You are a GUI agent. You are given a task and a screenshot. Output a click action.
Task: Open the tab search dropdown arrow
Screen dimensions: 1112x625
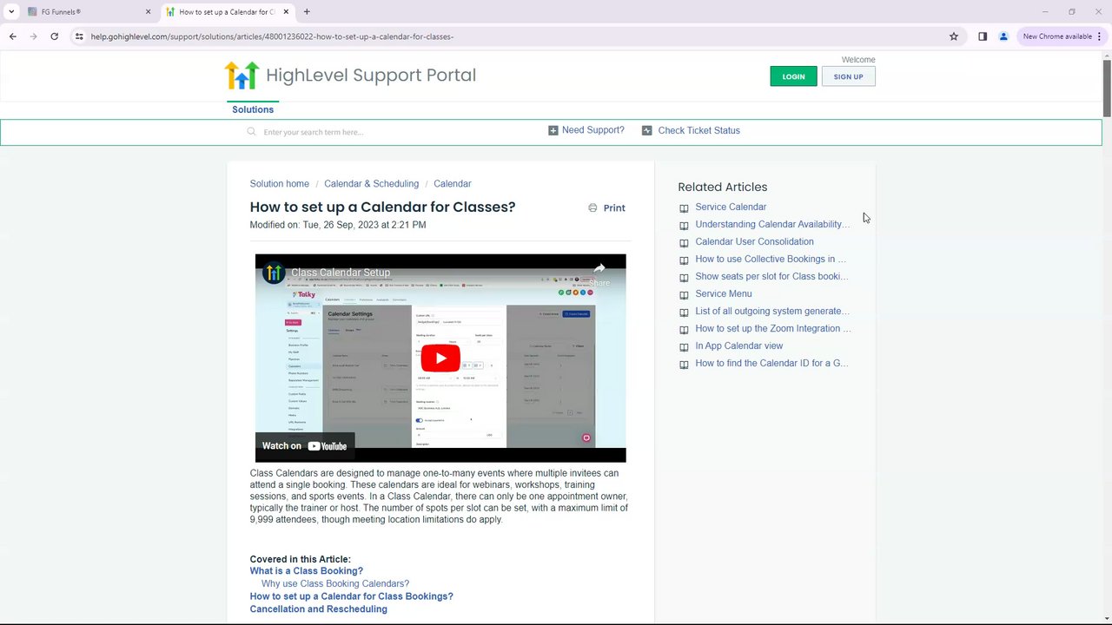pos(11,12)
